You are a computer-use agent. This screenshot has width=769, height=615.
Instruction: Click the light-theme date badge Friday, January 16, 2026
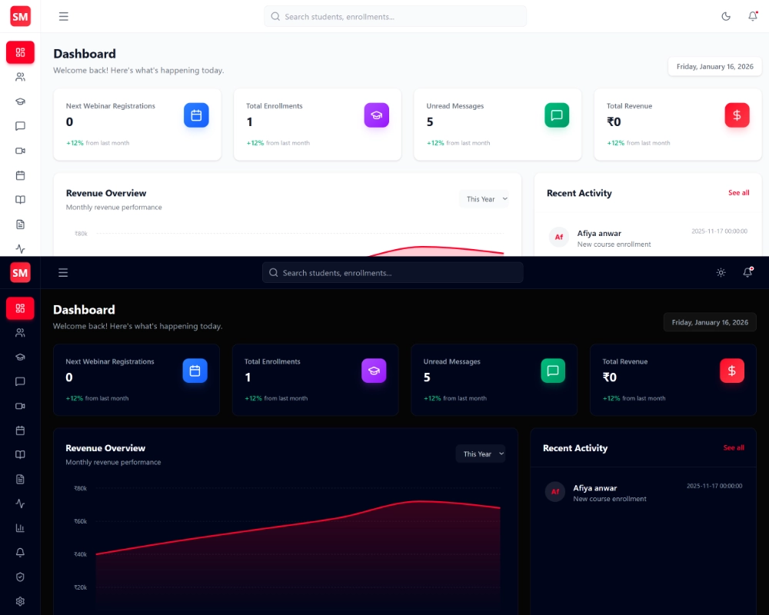pyautogui.click(x=715, y=67)
